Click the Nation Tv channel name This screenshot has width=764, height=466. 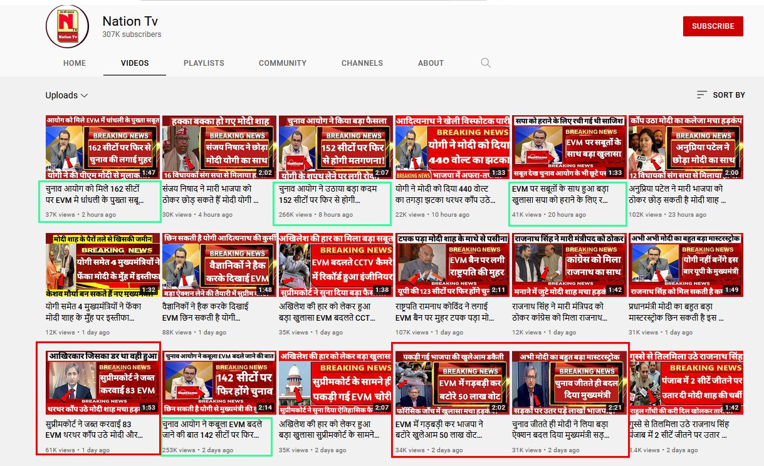[x=131, y=21]
